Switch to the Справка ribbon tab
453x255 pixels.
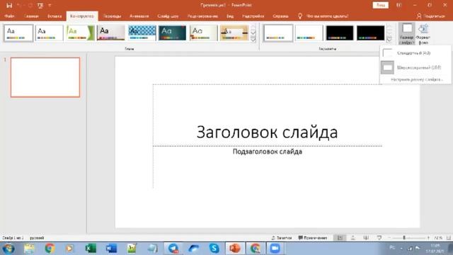point(280,16)
